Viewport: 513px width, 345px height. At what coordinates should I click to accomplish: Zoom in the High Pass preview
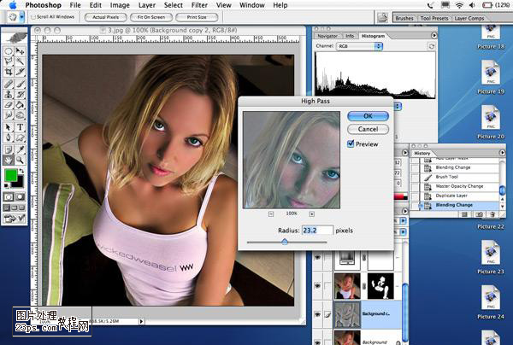tap(312, 214)
